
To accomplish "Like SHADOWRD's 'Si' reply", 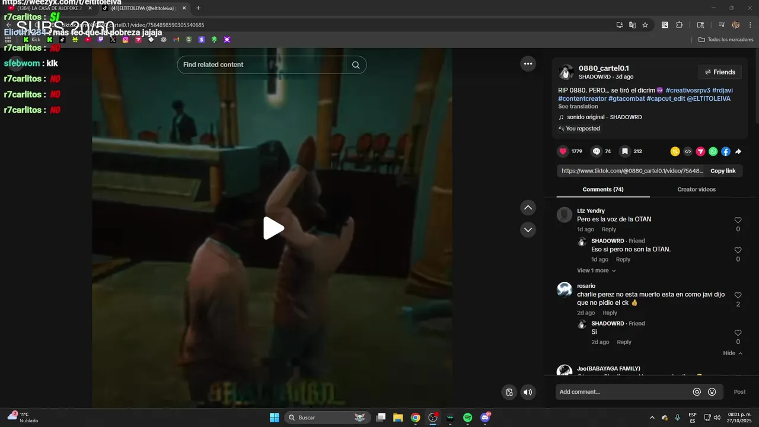I will pos(738,333).
